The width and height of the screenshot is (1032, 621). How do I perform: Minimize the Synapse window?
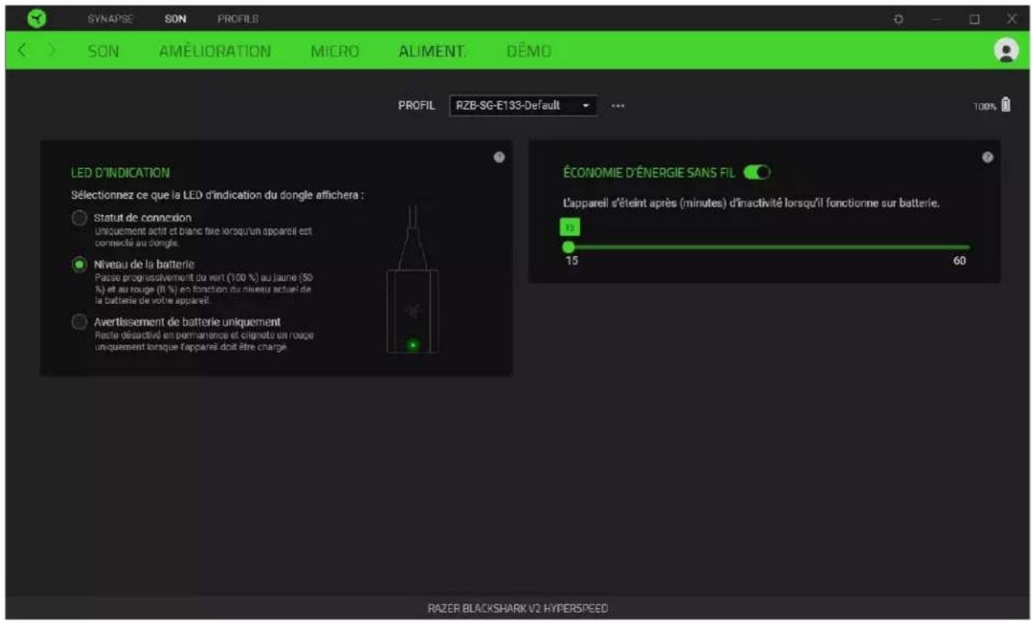click(937, 18)
